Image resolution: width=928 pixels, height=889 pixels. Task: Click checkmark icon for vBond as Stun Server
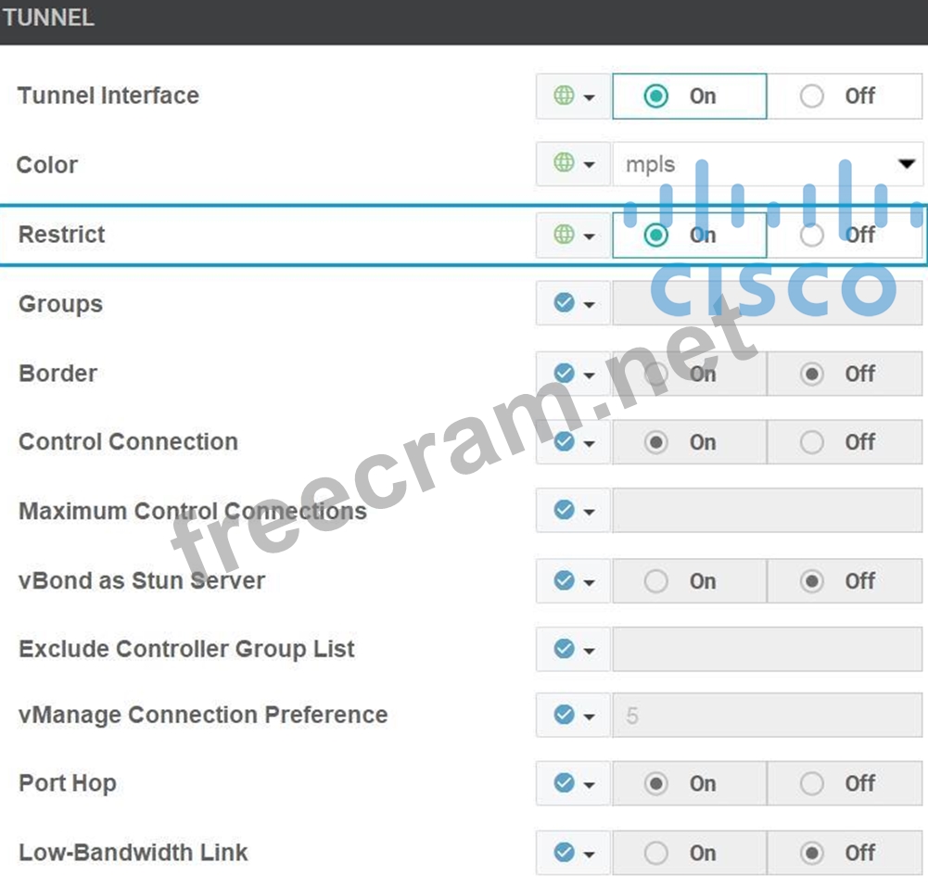[564, 580]
